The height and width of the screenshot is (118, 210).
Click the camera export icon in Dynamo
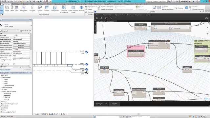tap(206, 18)
